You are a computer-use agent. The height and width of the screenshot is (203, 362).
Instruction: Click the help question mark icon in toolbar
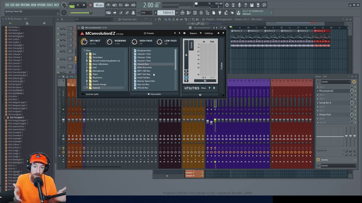(245, 5)
